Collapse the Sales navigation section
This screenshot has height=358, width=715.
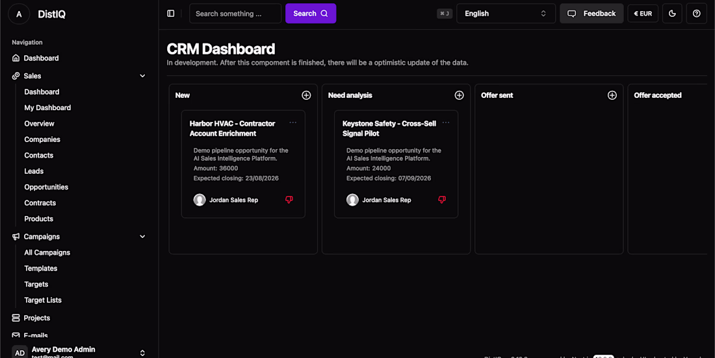click(x=142, y=76)
